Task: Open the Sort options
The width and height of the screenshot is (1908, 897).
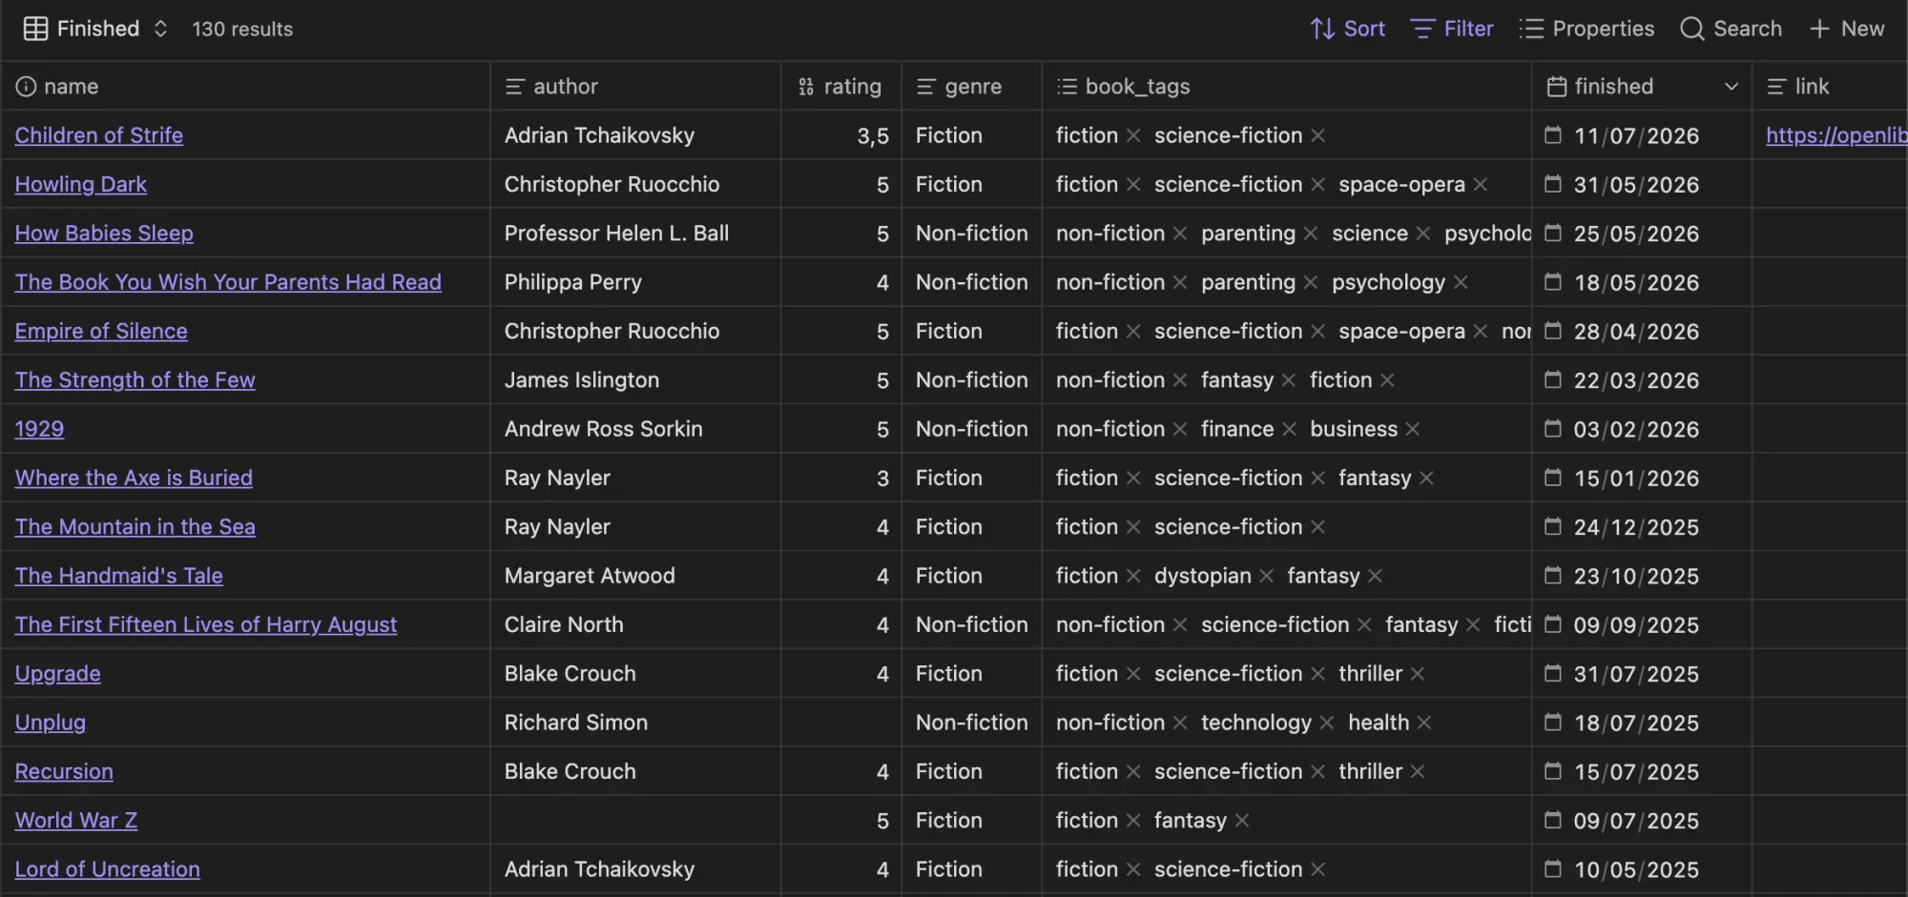Action: point(1347,29)
